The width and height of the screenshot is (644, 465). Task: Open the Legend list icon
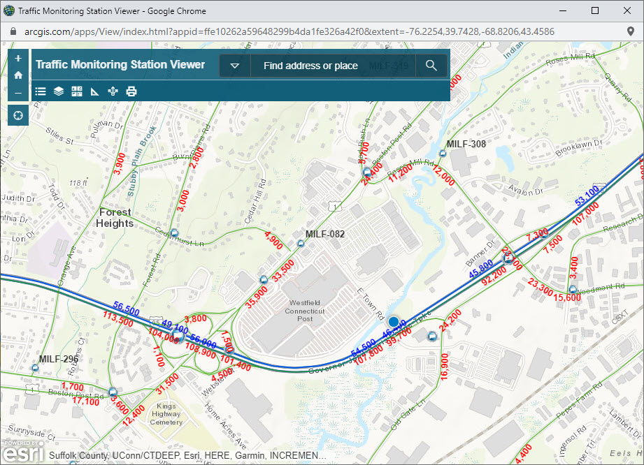tap(41, 91)
